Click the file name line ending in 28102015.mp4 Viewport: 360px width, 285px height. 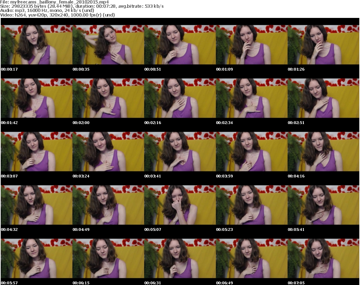click(54, 2)
